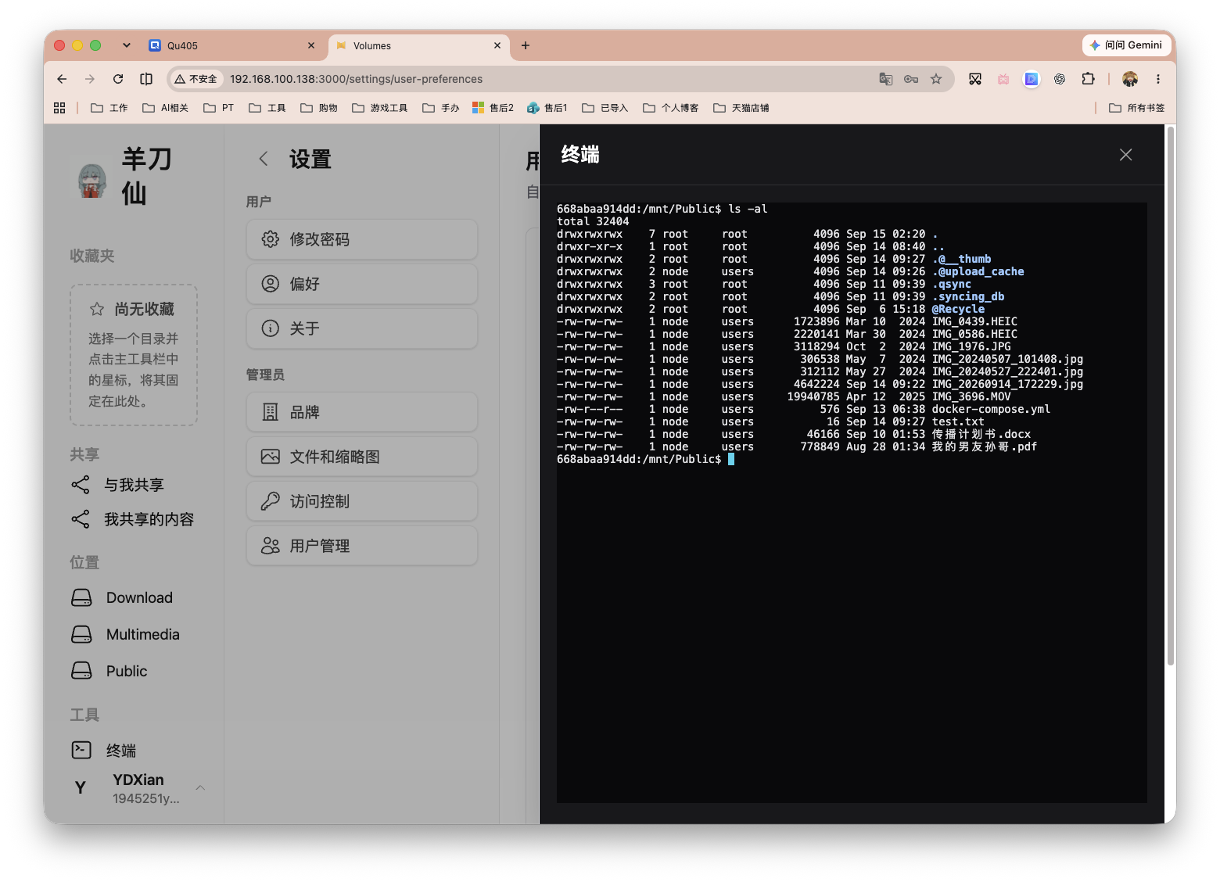The image size is (1220, 882).
Task: Click the person icon beside 偏好
Action: pyautogui.click(x=271, y=284)
